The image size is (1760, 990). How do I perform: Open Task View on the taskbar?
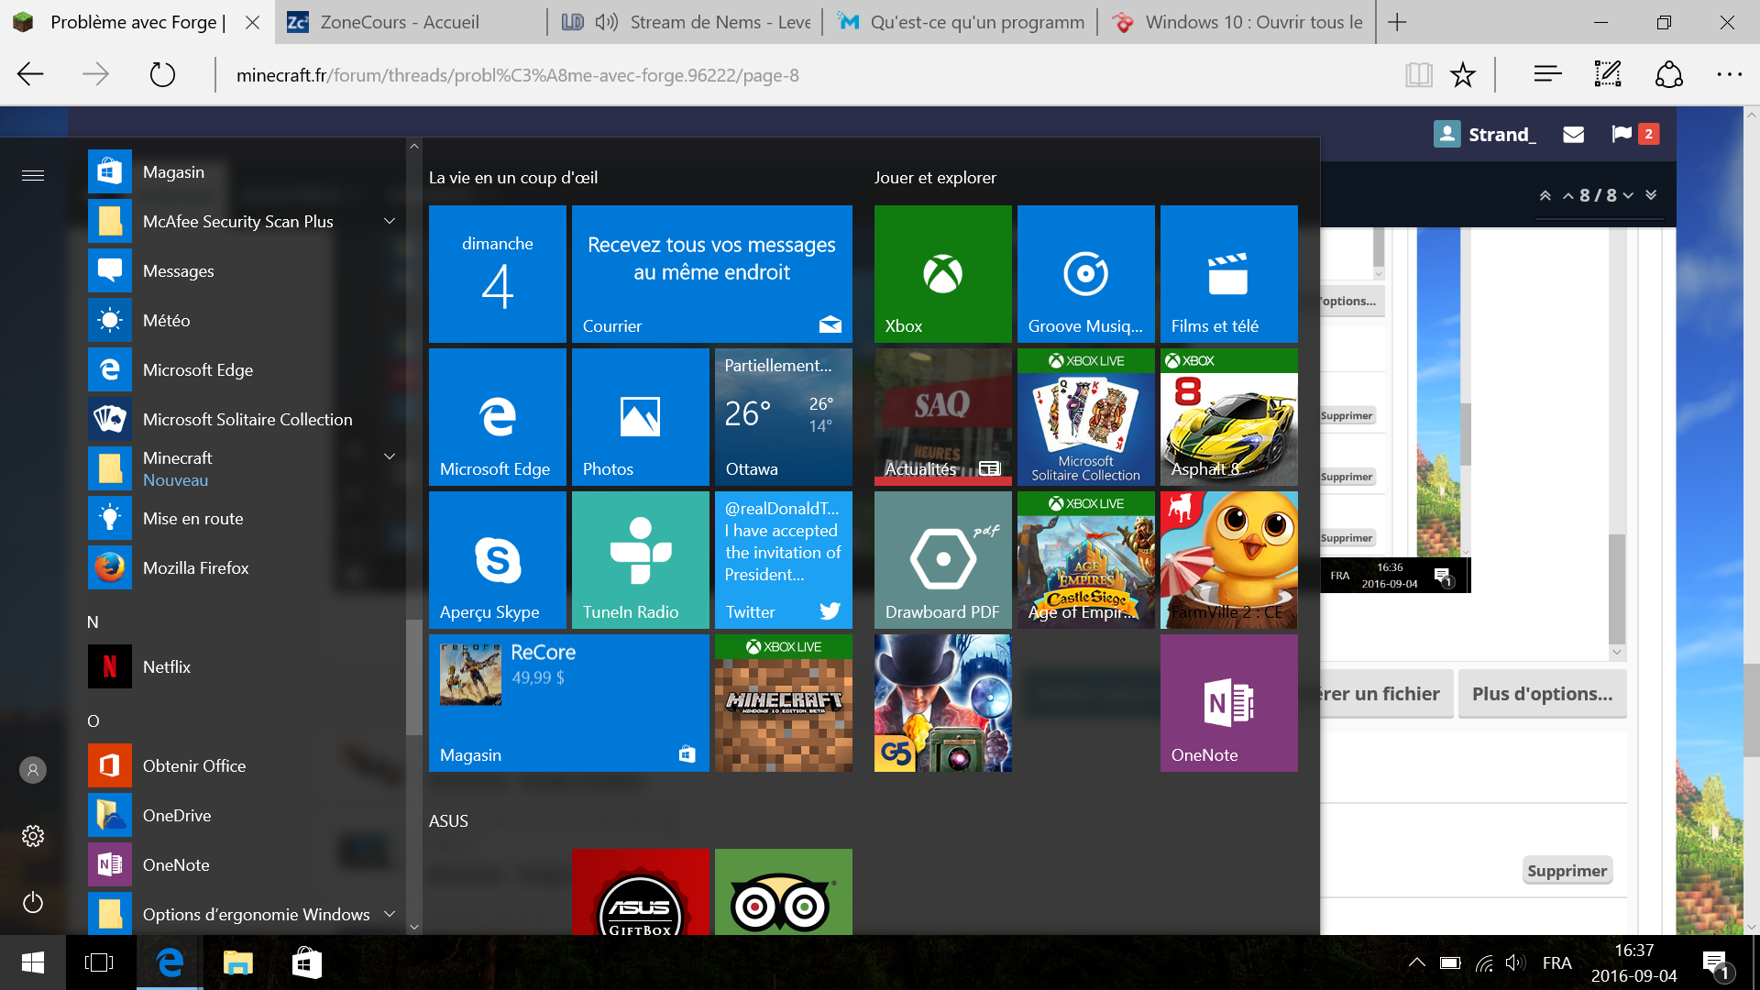click(99, 962)
